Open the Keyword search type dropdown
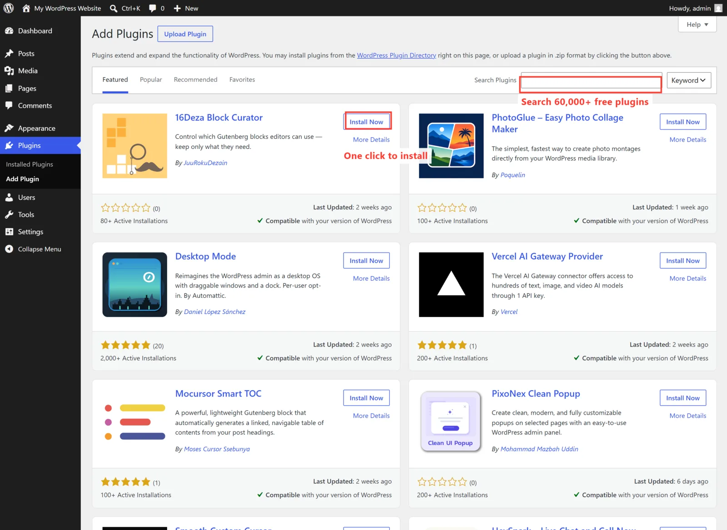 pos(689,80)
